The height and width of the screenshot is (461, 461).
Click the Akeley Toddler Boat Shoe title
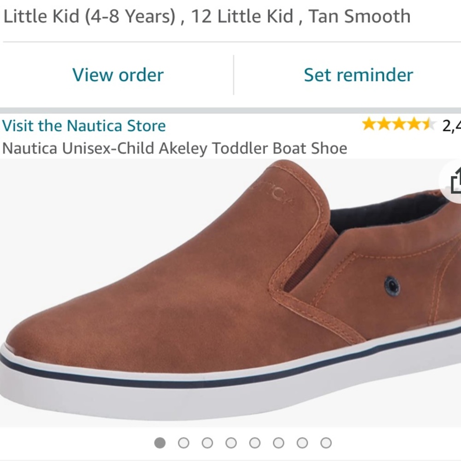(175, 148)
